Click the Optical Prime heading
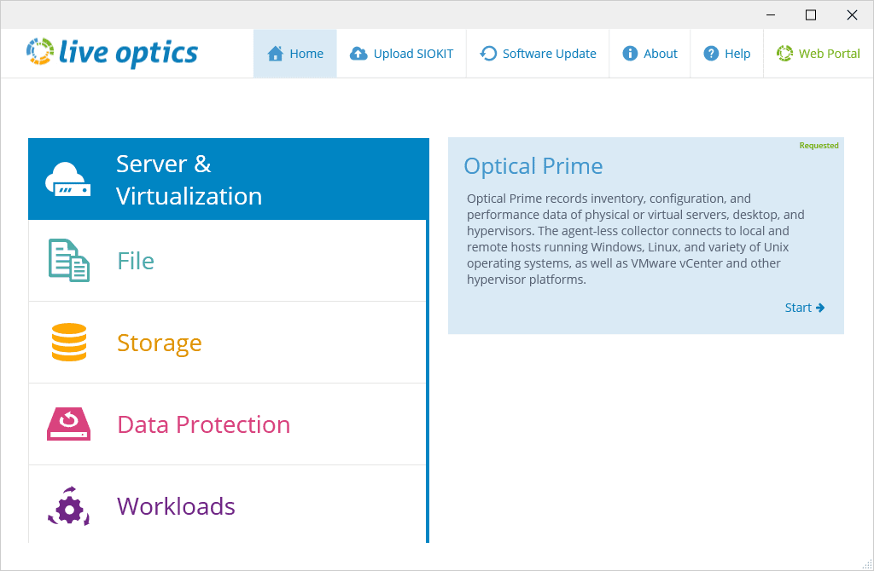This screenshot has width=874, height=571. point(533,166)
